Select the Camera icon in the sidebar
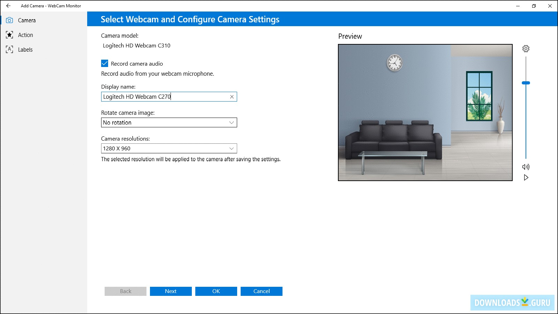The width and height of the screenshot is (558, 314). (x=9, y=20)
